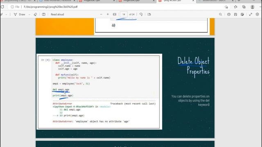The image size is (262, 147).
Task: Start Read aloud for the PDF
Action: point(57,15)
